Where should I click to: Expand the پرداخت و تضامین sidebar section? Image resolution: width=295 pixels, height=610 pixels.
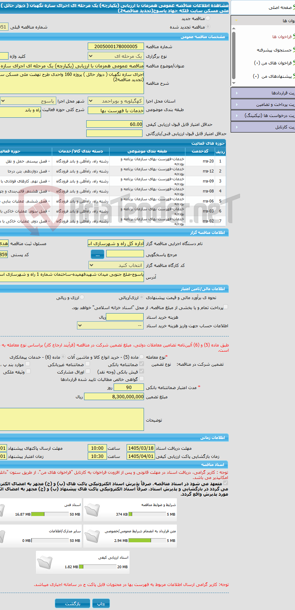[x=263, y=104]
